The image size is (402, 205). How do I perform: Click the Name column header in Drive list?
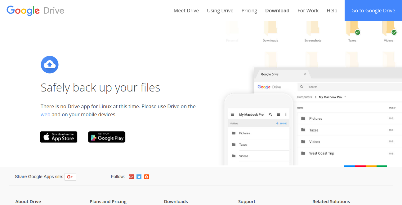click(x=300, y=108)
